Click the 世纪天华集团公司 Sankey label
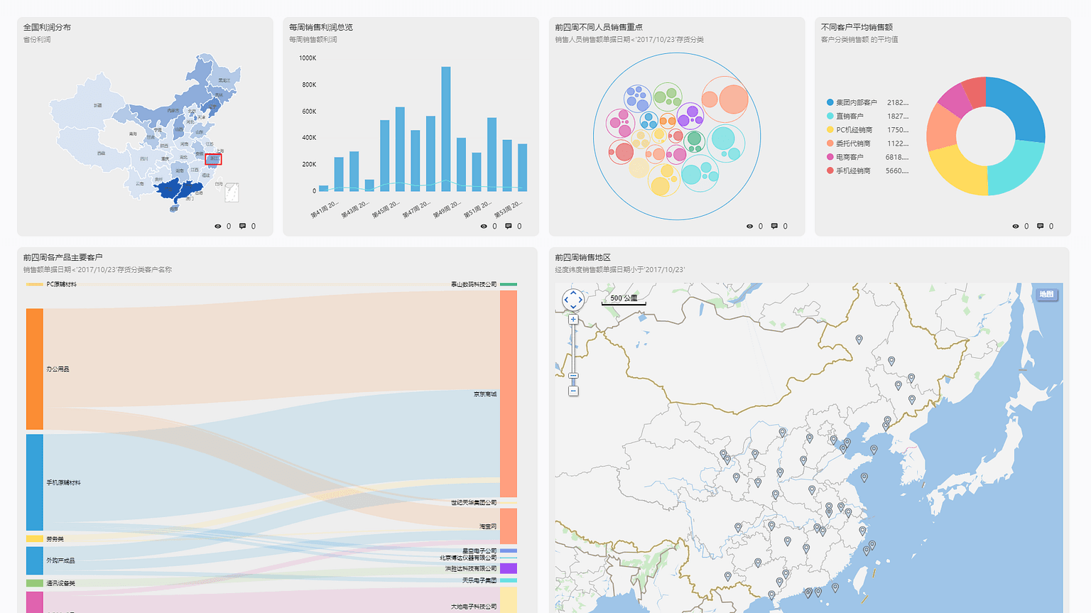The image size is (1091, 613). [x=474, y=502]
